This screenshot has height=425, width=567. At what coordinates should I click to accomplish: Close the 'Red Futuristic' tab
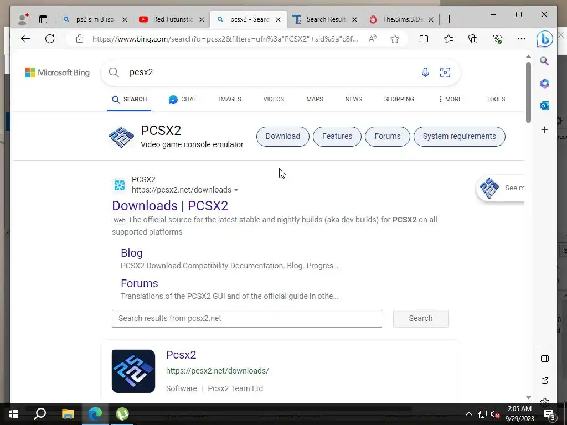click(202, 19)
